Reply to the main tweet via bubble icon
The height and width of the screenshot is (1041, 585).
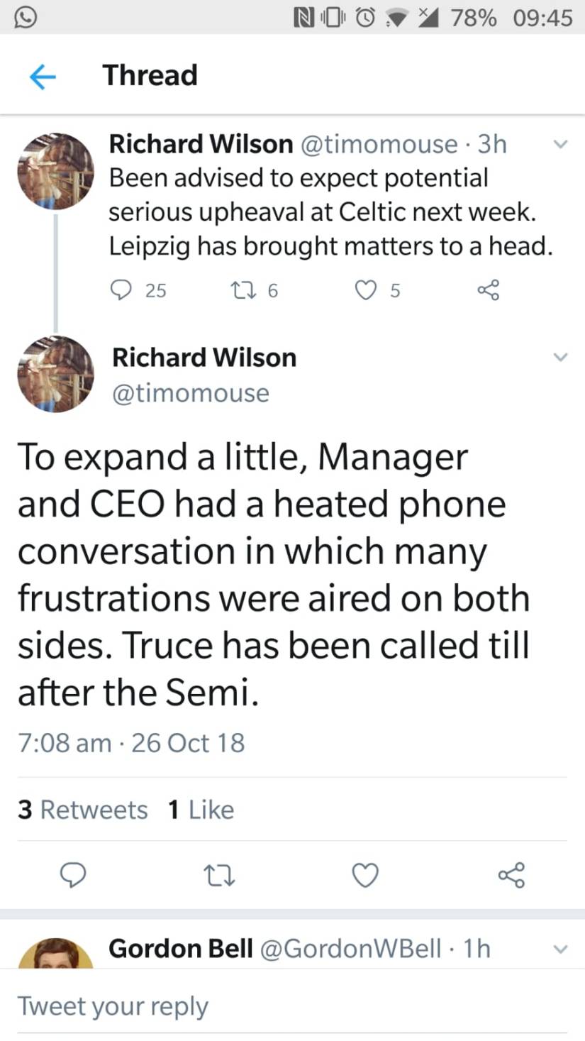pos(73,876)
